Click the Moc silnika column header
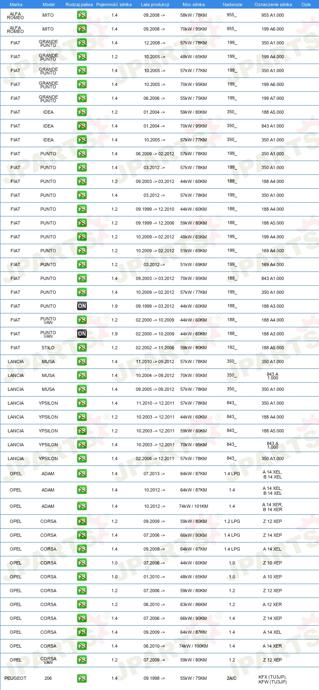Viewport: 319px width, 690px height. 194,4
